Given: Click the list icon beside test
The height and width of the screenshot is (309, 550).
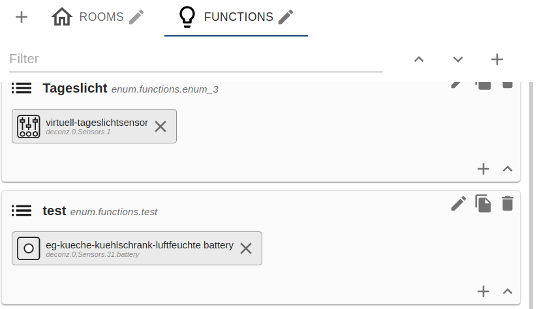Looking at the screenshot, I should tap(22, 211).
